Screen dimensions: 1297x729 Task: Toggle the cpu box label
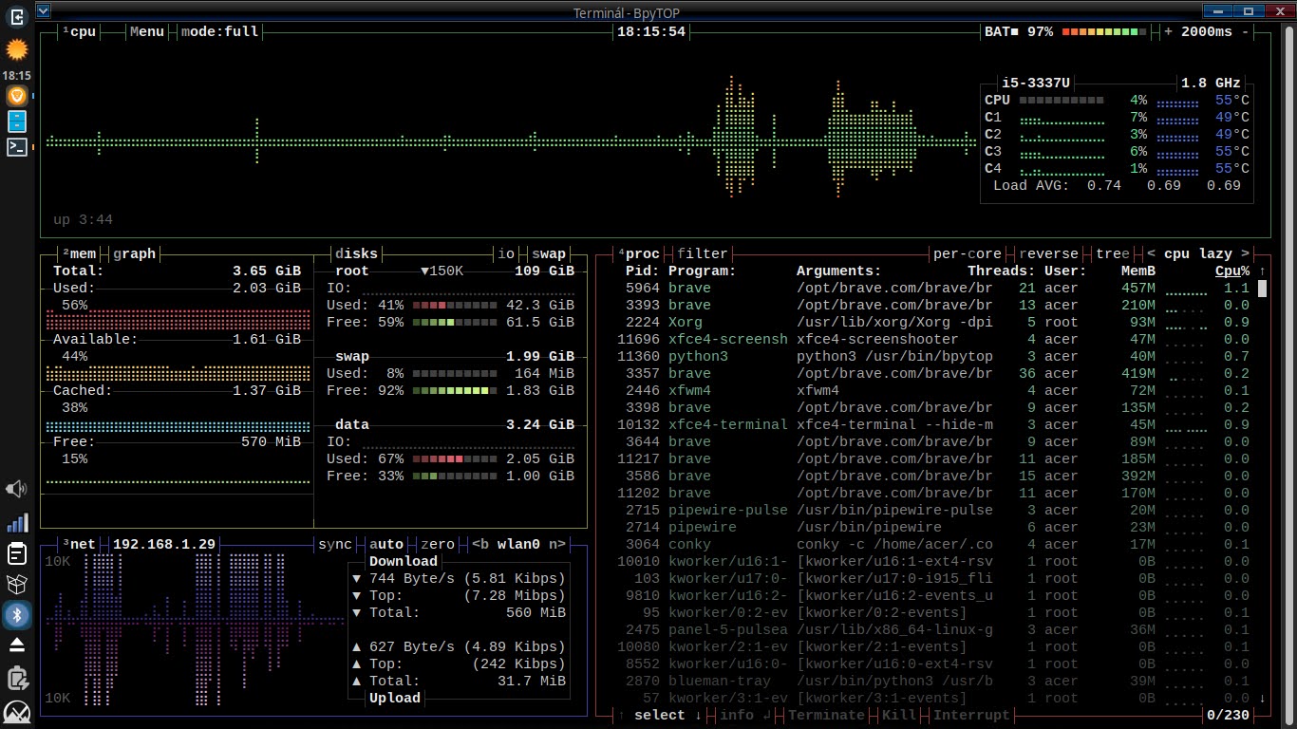coord(80,31)
